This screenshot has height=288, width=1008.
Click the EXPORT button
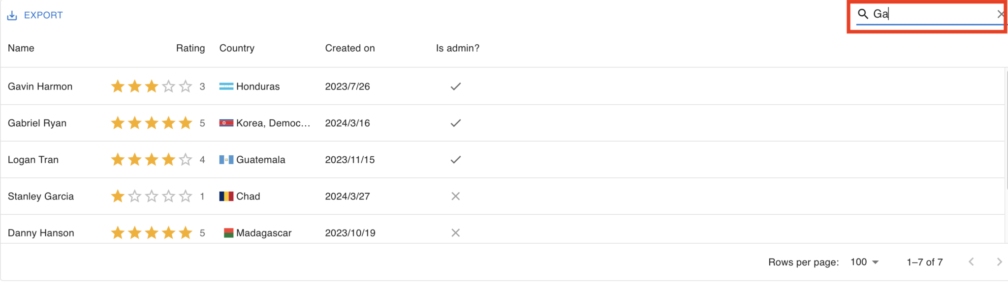[43, 15]
